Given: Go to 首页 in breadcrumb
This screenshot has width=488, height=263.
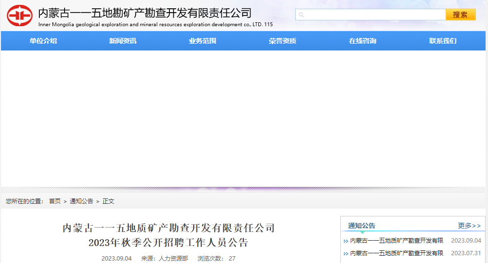Looking at the screenshot, I should [x=55, y=201].
